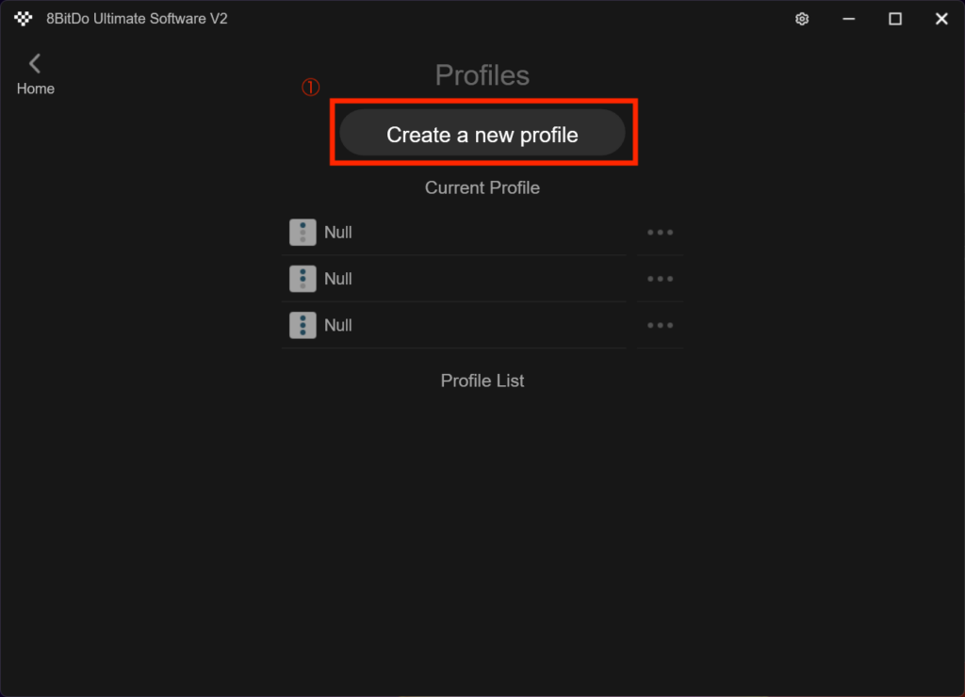Open the three-dot menu for the third profile

[660, 325]
